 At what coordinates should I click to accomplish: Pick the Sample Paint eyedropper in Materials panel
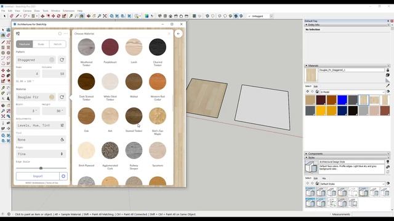point(388,86)
